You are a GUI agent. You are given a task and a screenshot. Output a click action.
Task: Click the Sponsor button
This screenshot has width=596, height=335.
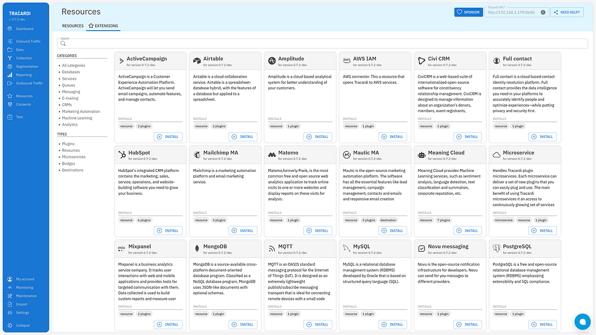468,12
